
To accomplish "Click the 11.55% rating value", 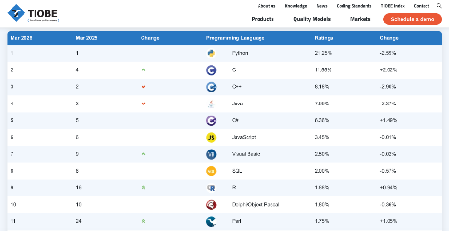I will (323, 70).
